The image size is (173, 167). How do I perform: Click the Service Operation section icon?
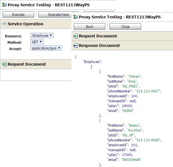click(4, 24)
